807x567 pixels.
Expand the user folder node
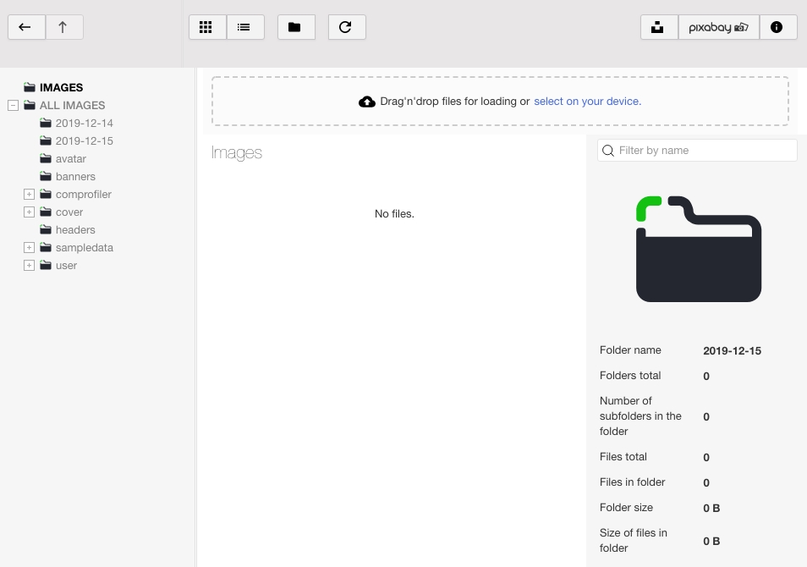[29, 266]
